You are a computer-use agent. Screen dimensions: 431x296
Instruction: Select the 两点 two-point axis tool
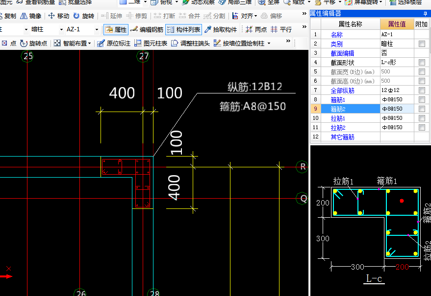point(256,30)
